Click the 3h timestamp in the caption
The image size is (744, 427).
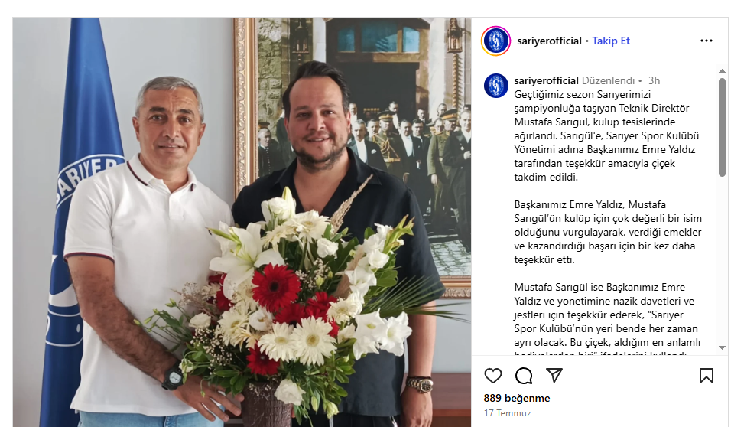point(654,80)
